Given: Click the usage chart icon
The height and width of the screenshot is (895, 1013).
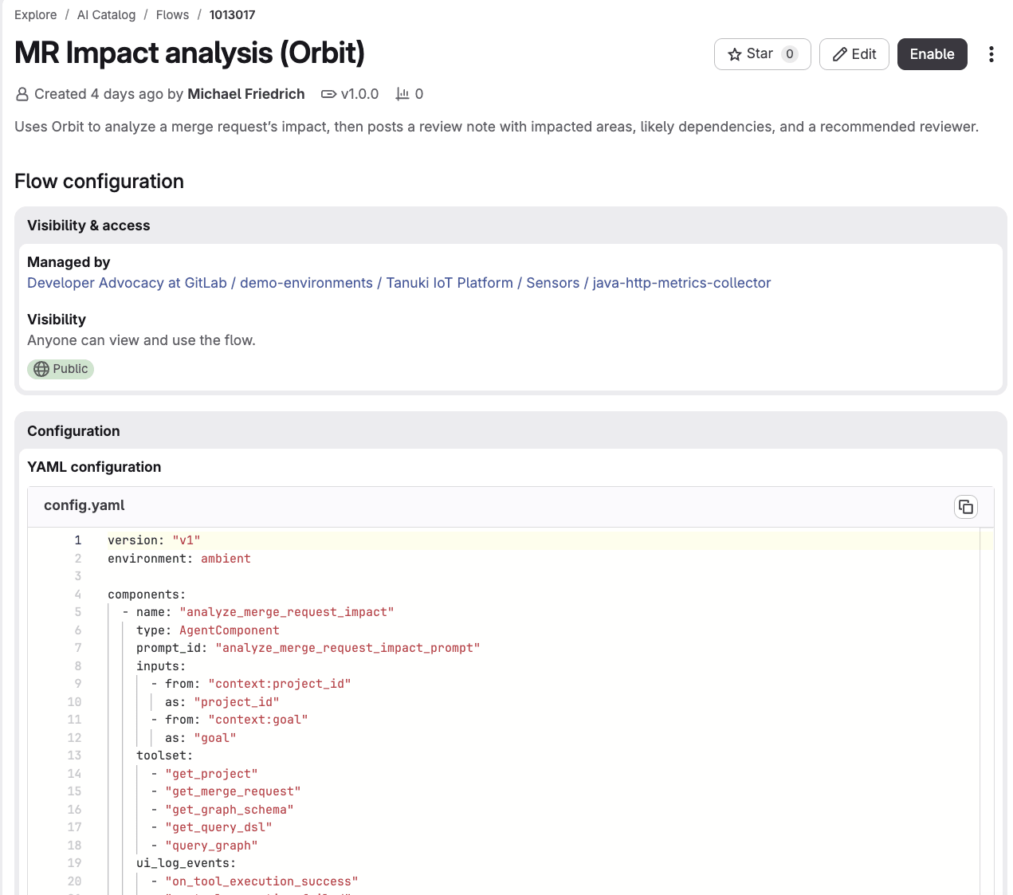Looking at the screenshot, I should tap(402, 94).
